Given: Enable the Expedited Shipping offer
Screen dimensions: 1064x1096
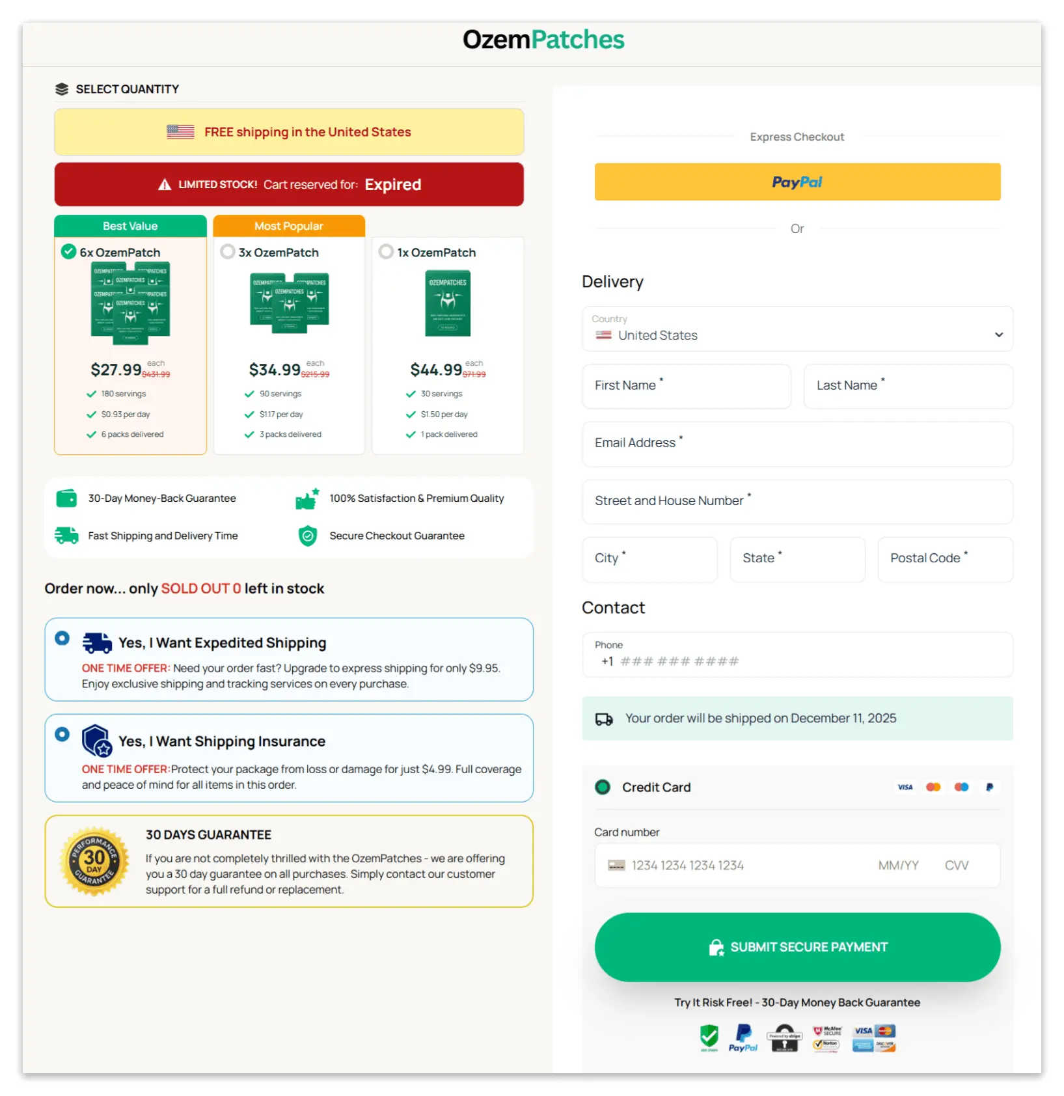Looking at the screenshot, I should 62,638.
